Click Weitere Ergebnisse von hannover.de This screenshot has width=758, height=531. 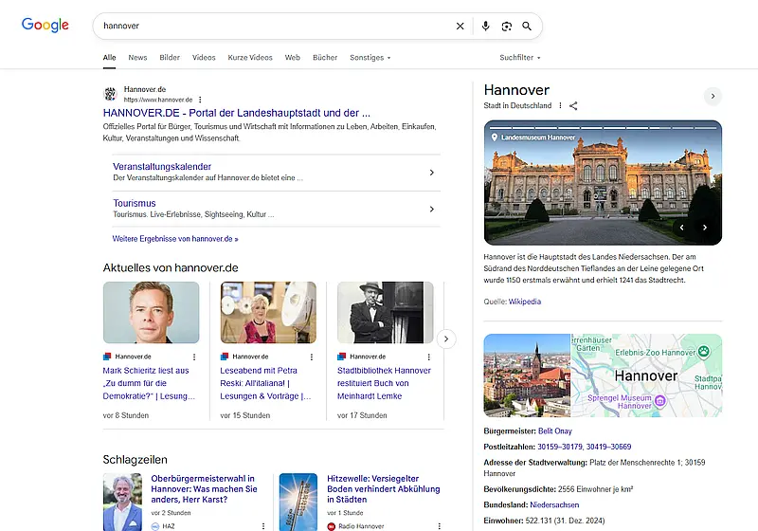[175, 239]
